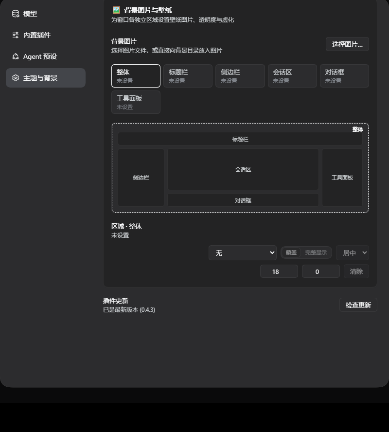Click the 选择图片文件，或直接向背景目录放入图片 hint
The width and height of the screenshot is (389, 432).
[x=167, y=51]
